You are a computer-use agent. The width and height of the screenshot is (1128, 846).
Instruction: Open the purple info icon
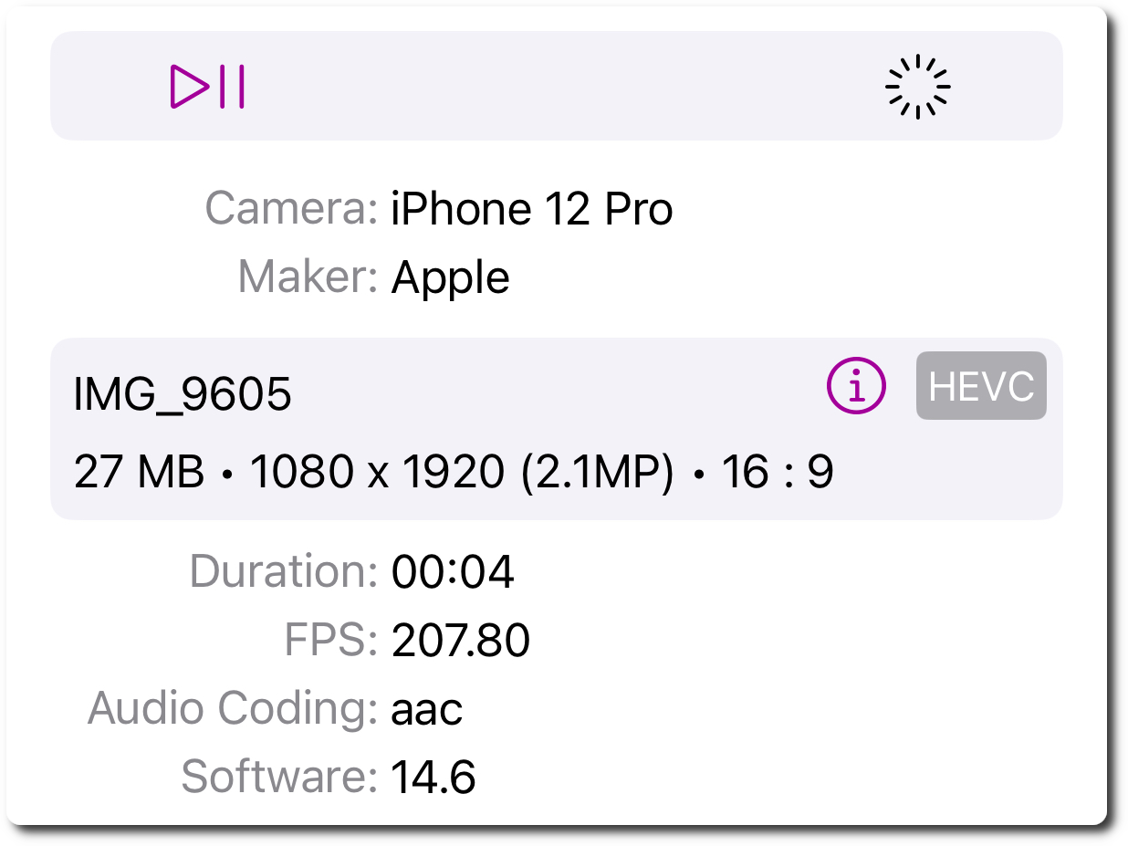(x=856, y=386)
